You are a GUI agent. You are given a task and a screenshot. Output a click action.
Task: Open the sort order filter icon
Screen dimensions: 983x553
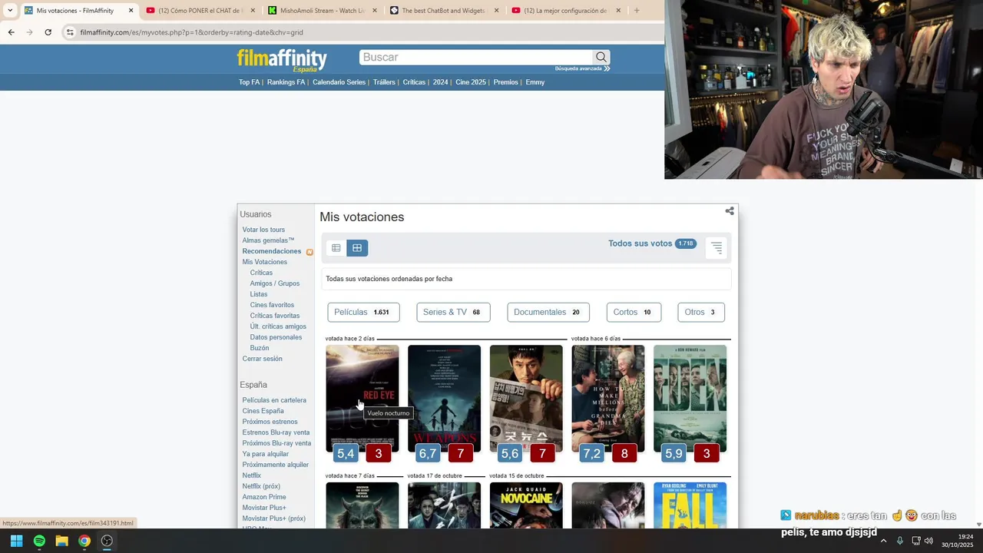pyautogui.click(x=717, y=247)
